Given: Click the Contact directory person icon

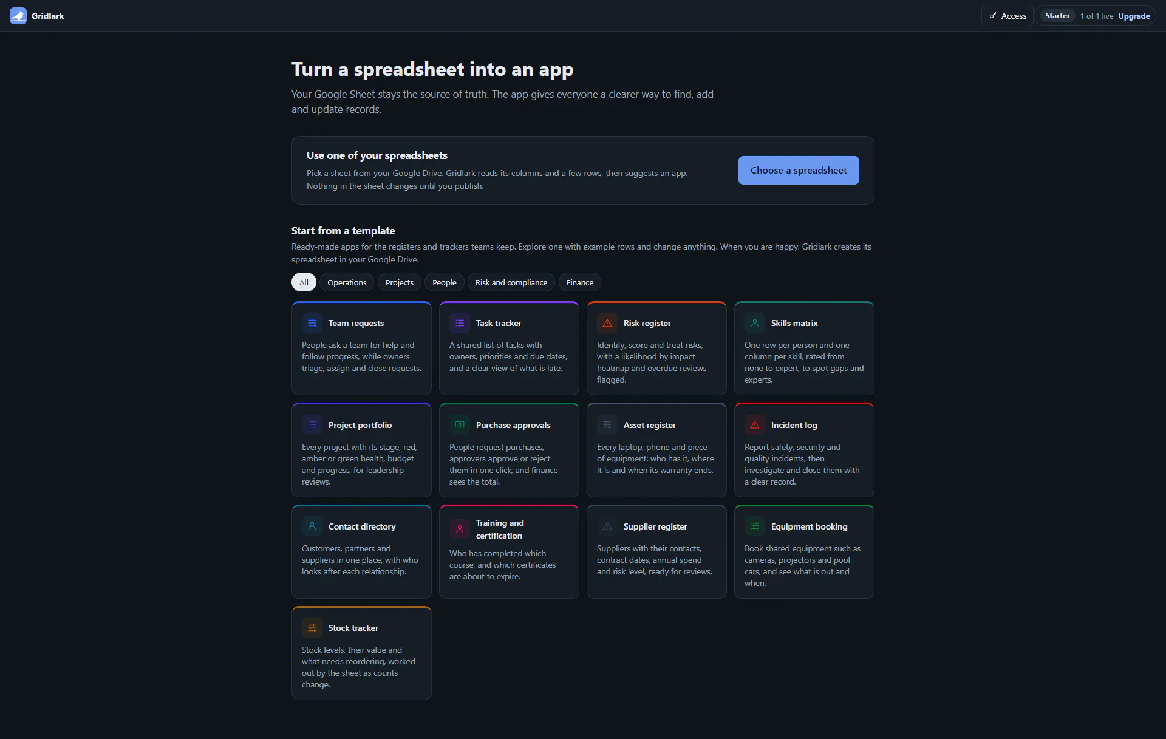Looking at the screenshot, I should click(x=312, y=526).
